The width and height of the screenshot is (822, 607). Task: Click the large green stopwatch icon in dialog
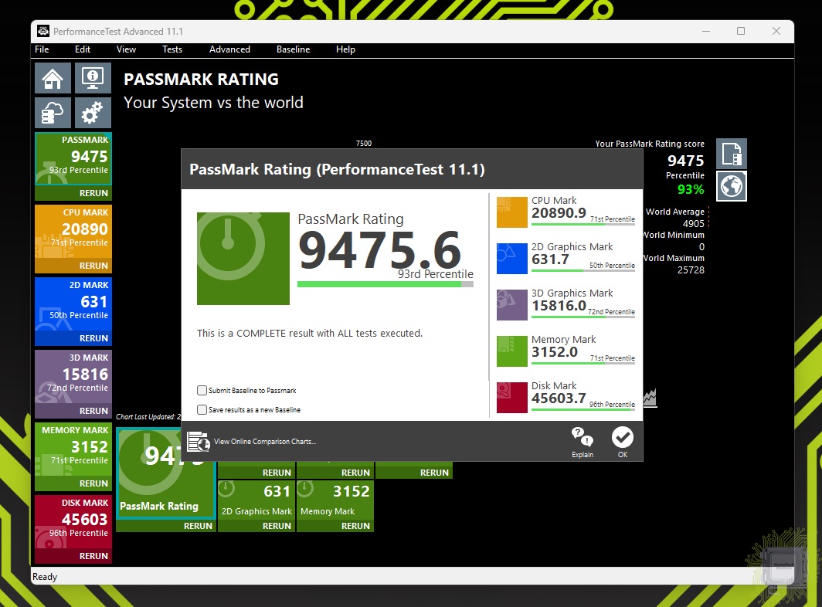(243, 259)
